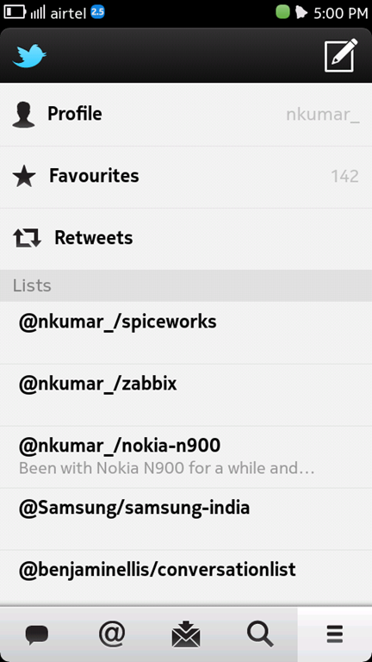This screenshot has width=372, height=662.
Task: Open the Retweets menu entry
Action: (186, 239)
